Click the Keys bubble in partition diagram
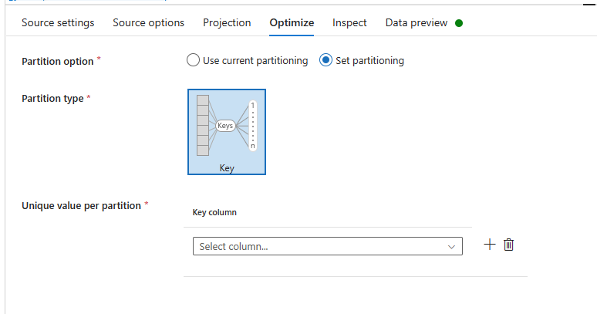Image resolution: width=597 pixels, height=314 pixels. [x=225, y=126]
